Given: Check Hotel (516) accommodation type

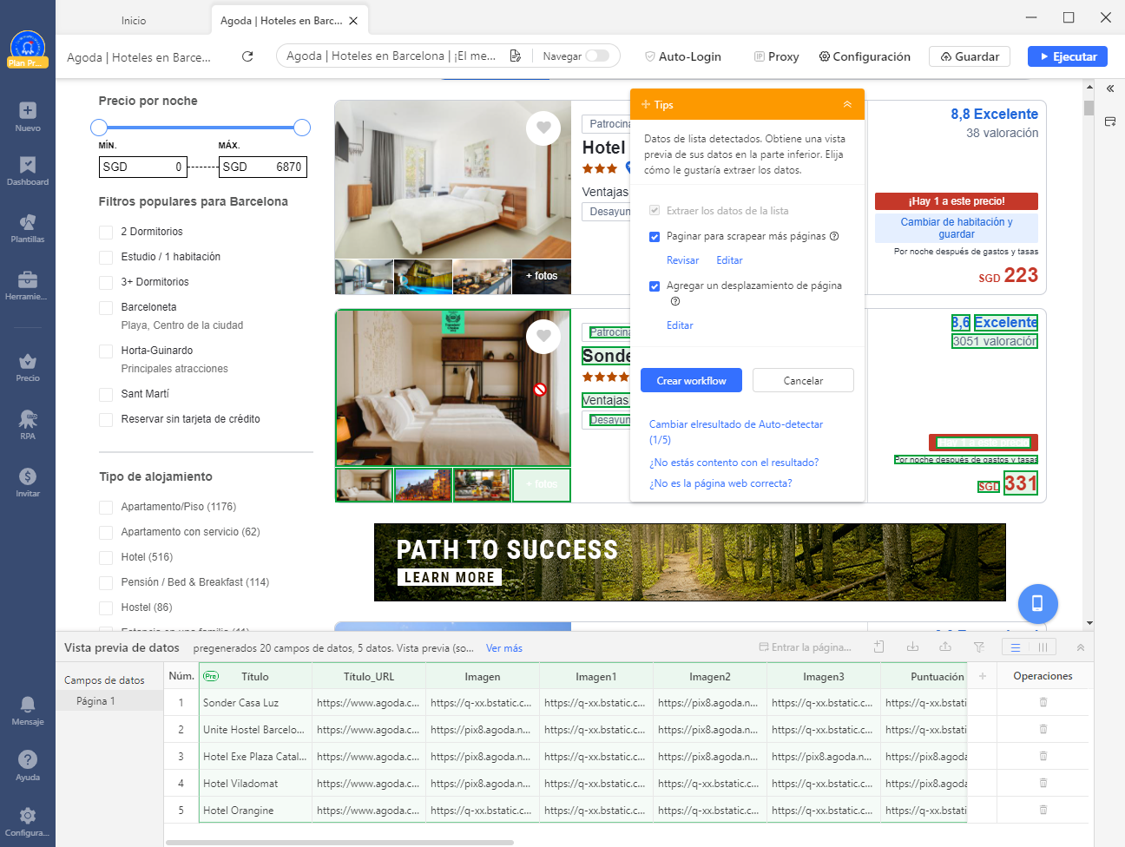Looking at the screenshot, I should [x=106, y=557].
